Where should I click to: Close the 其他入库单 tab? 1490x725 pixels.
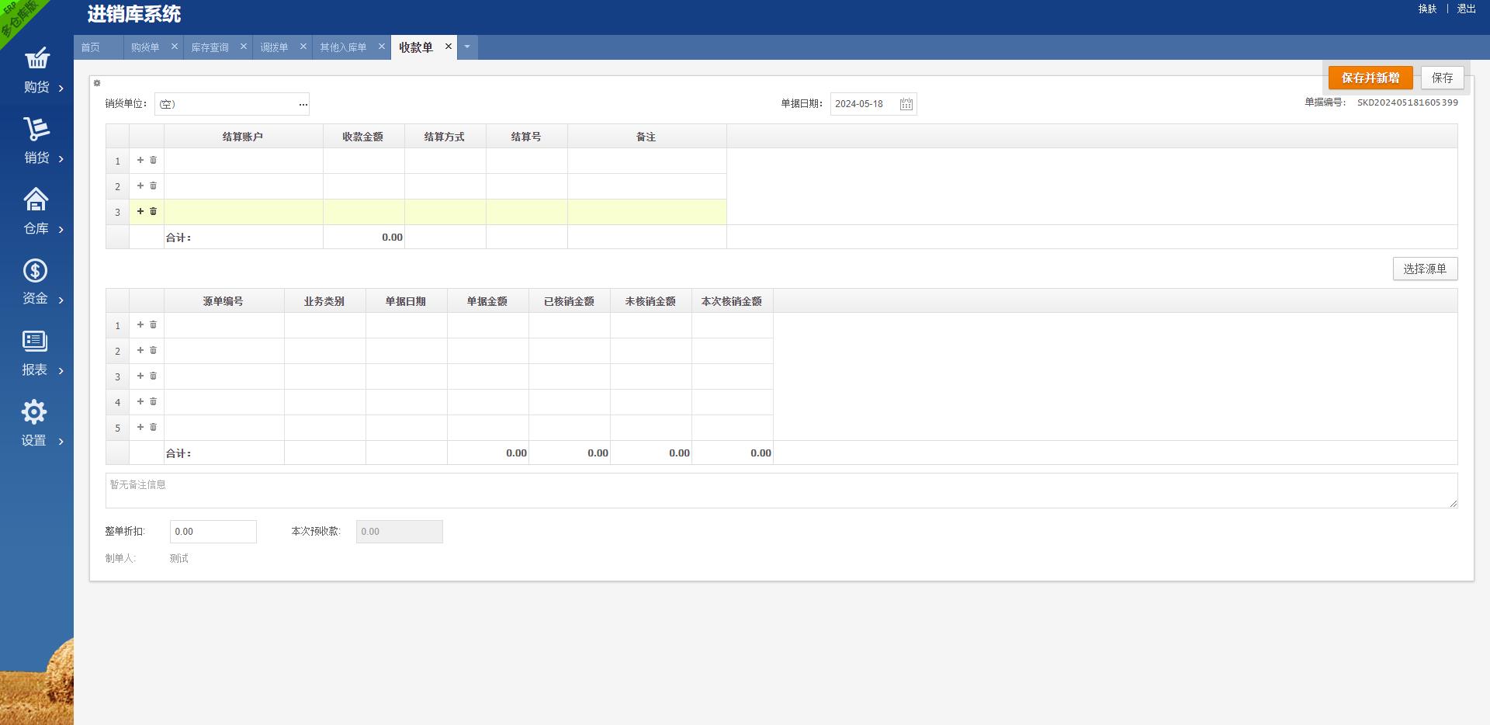click(x=381, y=47)
